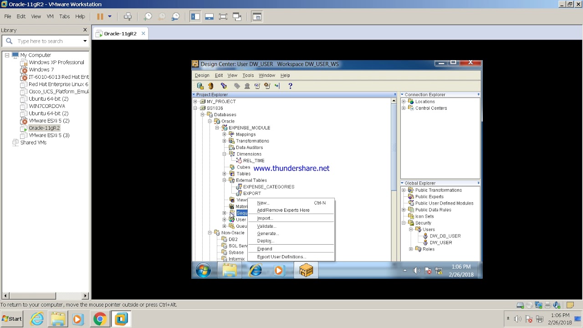Viewport: 583px width, 328px height.
Task: Click the Project Explorer scroll up arrow
Action: tap(394, 101)
